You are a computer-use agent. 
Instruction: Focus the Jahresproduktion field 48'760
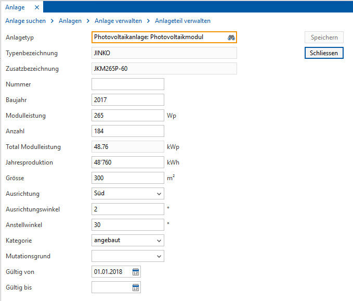click(128, 162)
